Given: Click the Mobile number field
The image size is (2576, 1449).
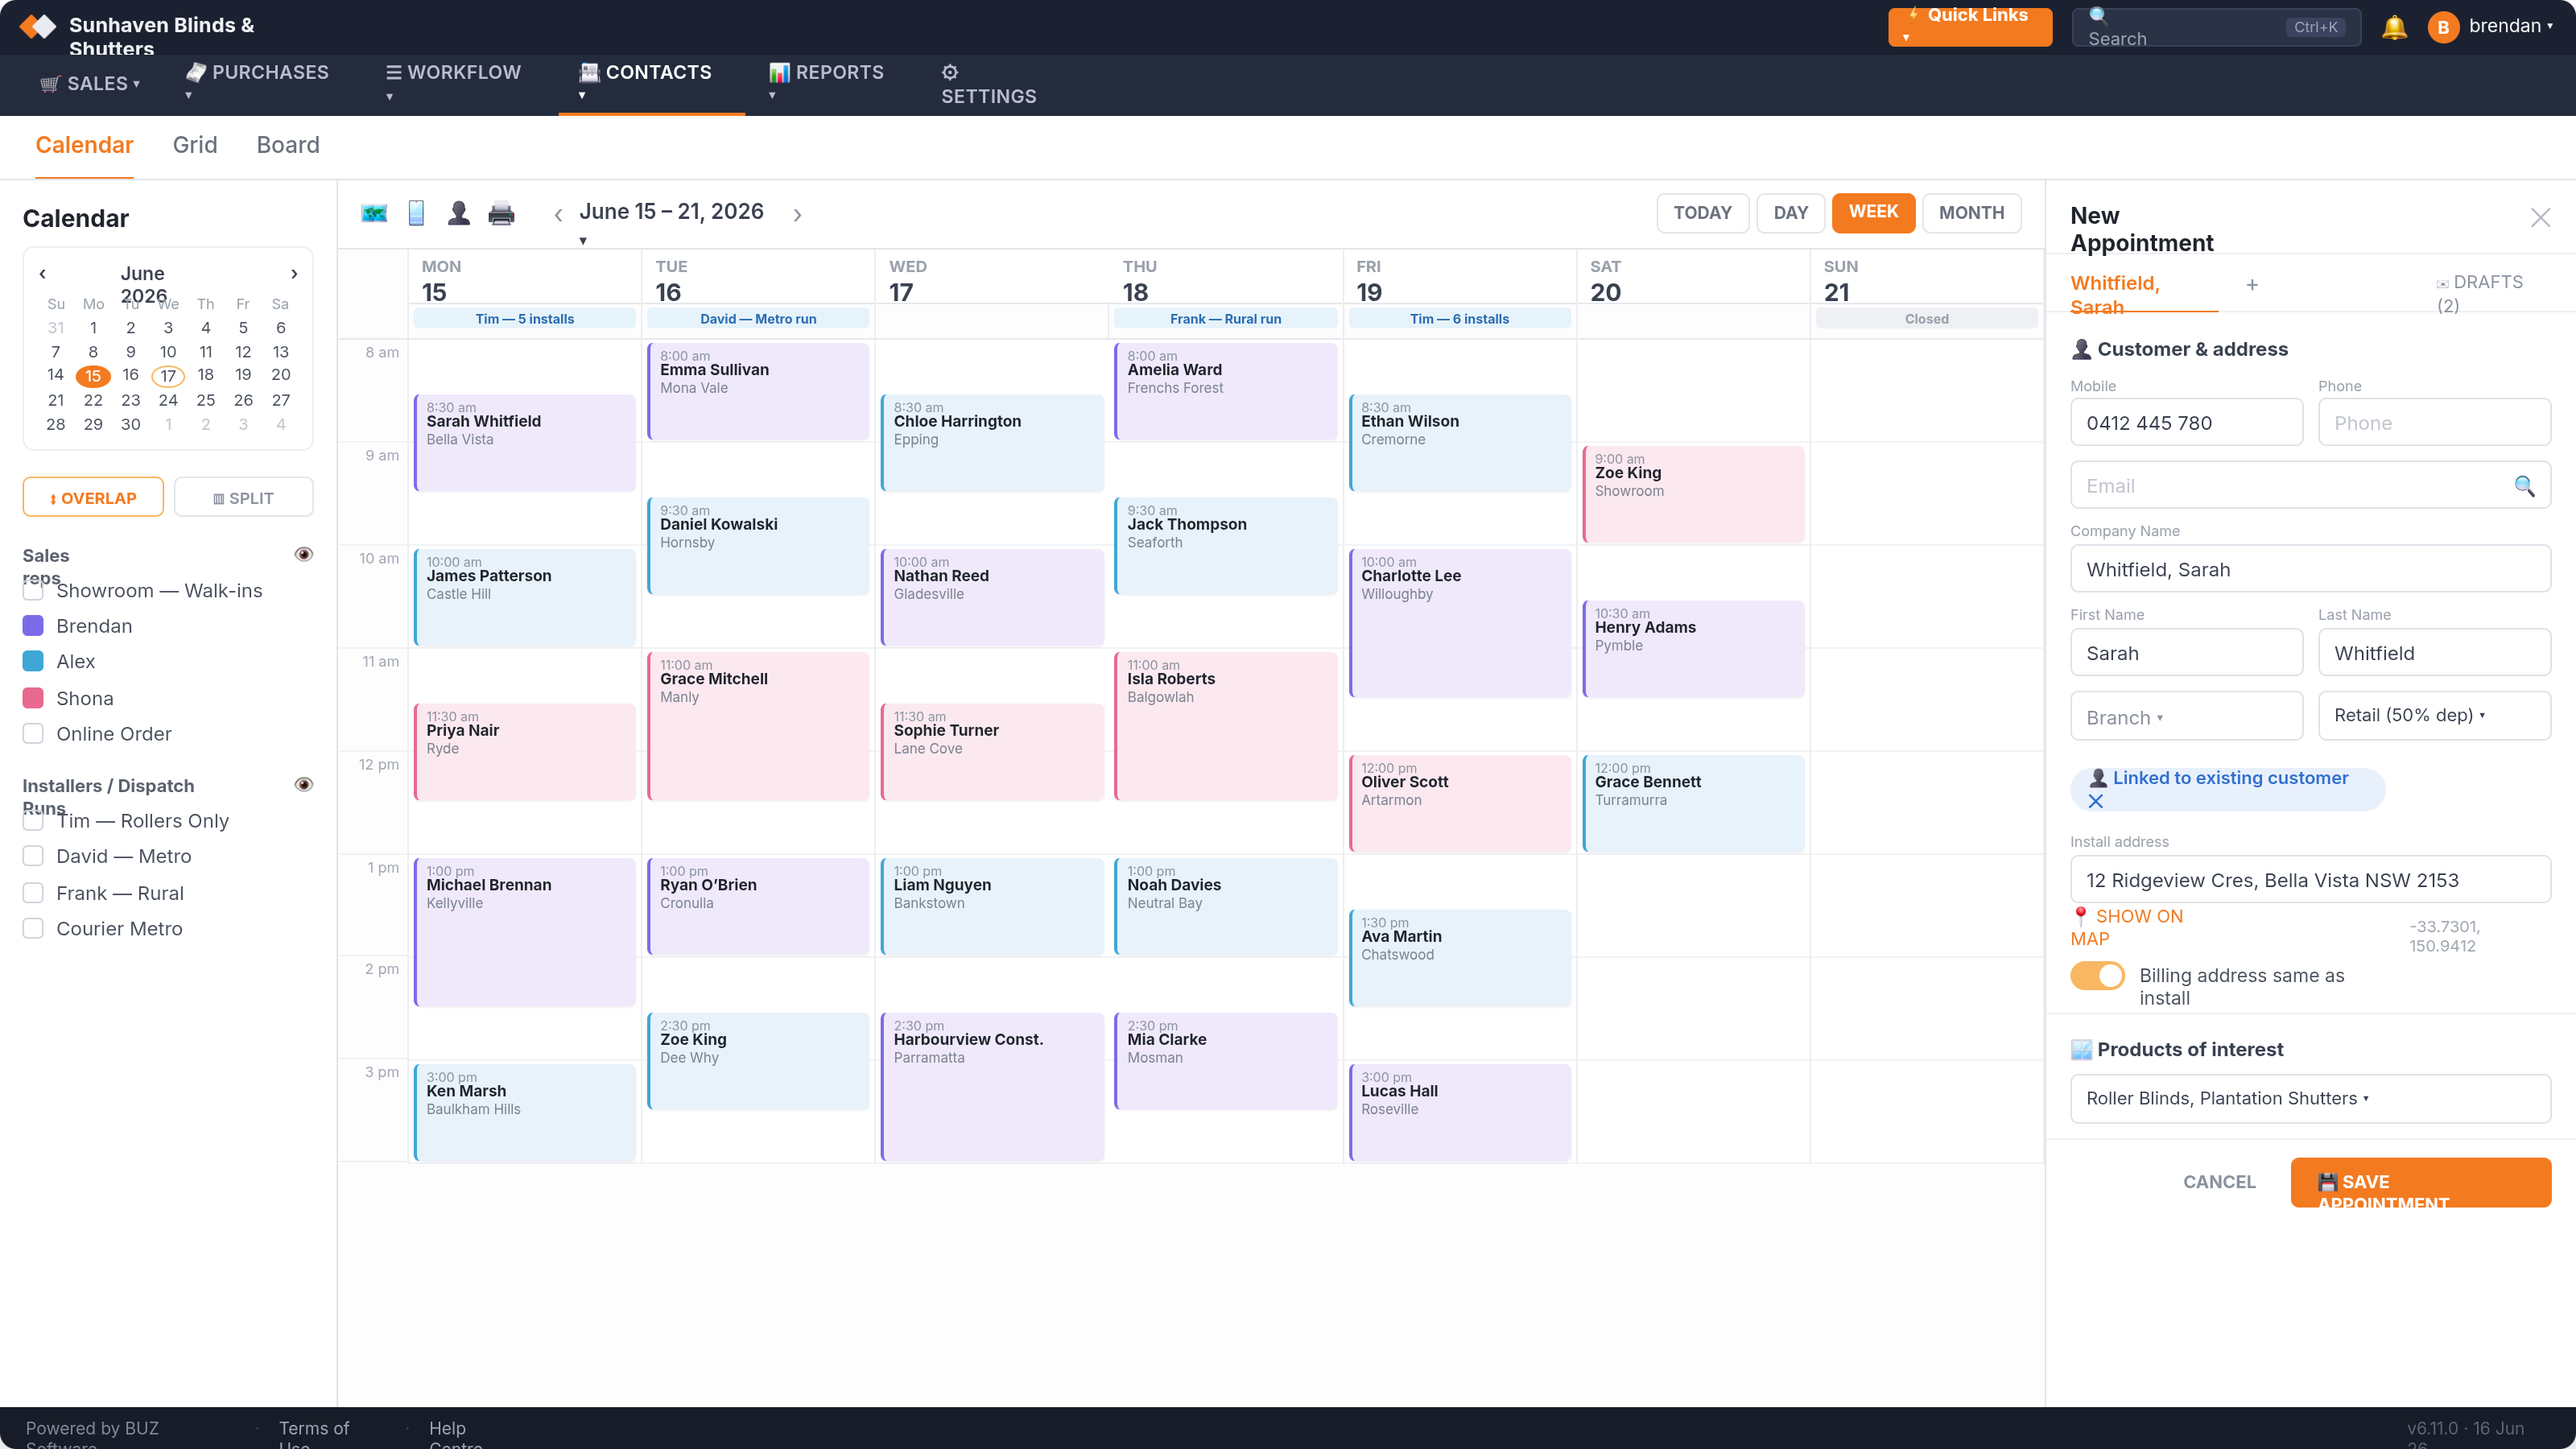Looking at the screenshot, I should pos(2186,423).
